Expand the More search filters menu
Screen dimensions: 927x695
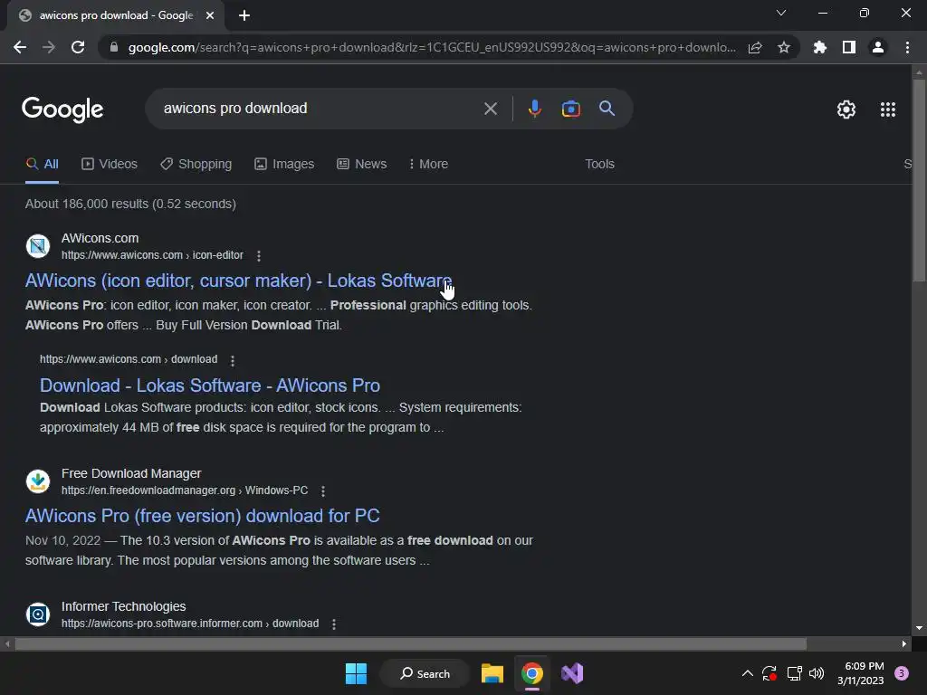tap(428, 165)
